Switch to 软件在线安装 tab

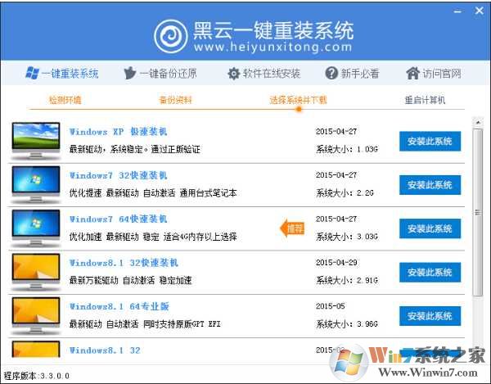tap(264, 74)
